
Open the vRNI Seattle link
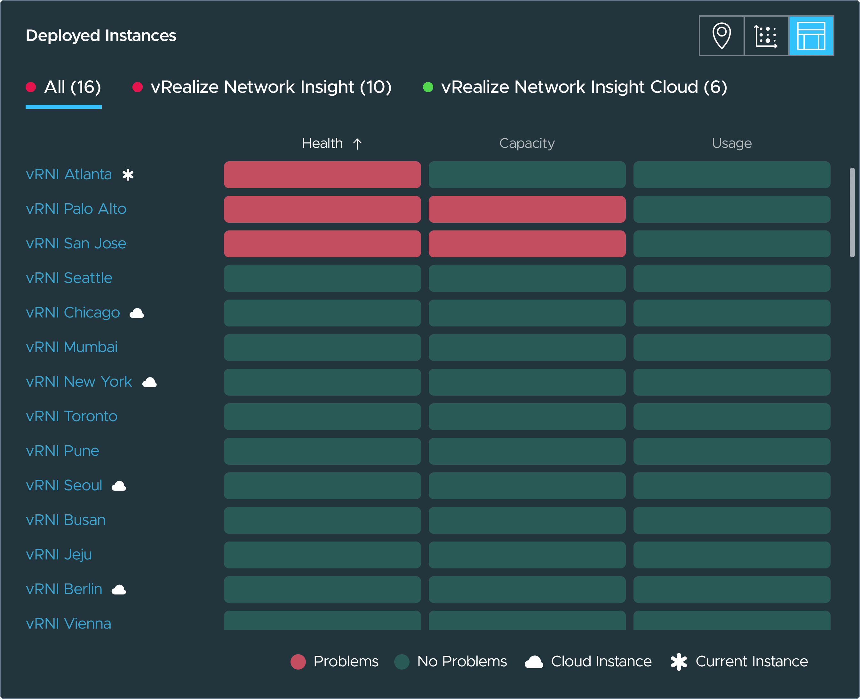[x=69, y=278]
